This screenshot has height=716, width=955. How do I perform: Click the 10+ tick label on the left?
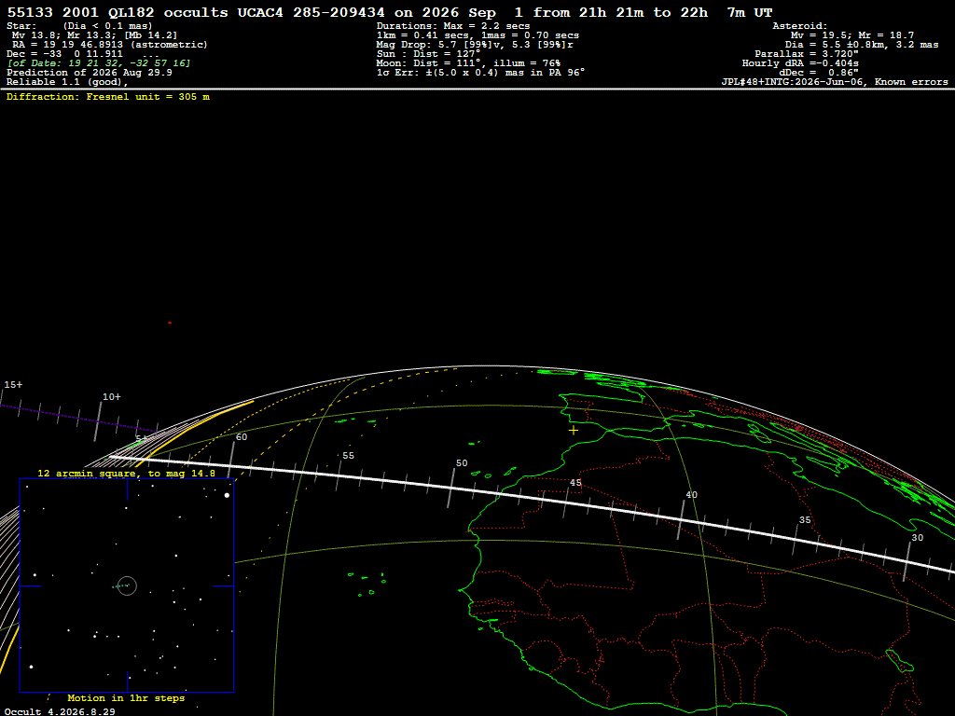pyautogui.click(x=112, y=397)
